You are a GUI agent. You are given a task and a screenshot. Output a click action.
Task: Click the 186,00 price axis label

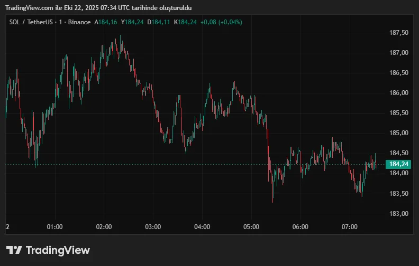point(398,93)
